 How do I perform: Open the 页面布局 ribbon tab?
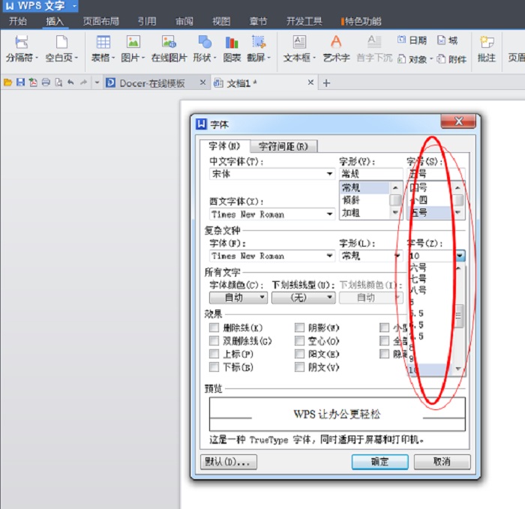pos(100,21)
